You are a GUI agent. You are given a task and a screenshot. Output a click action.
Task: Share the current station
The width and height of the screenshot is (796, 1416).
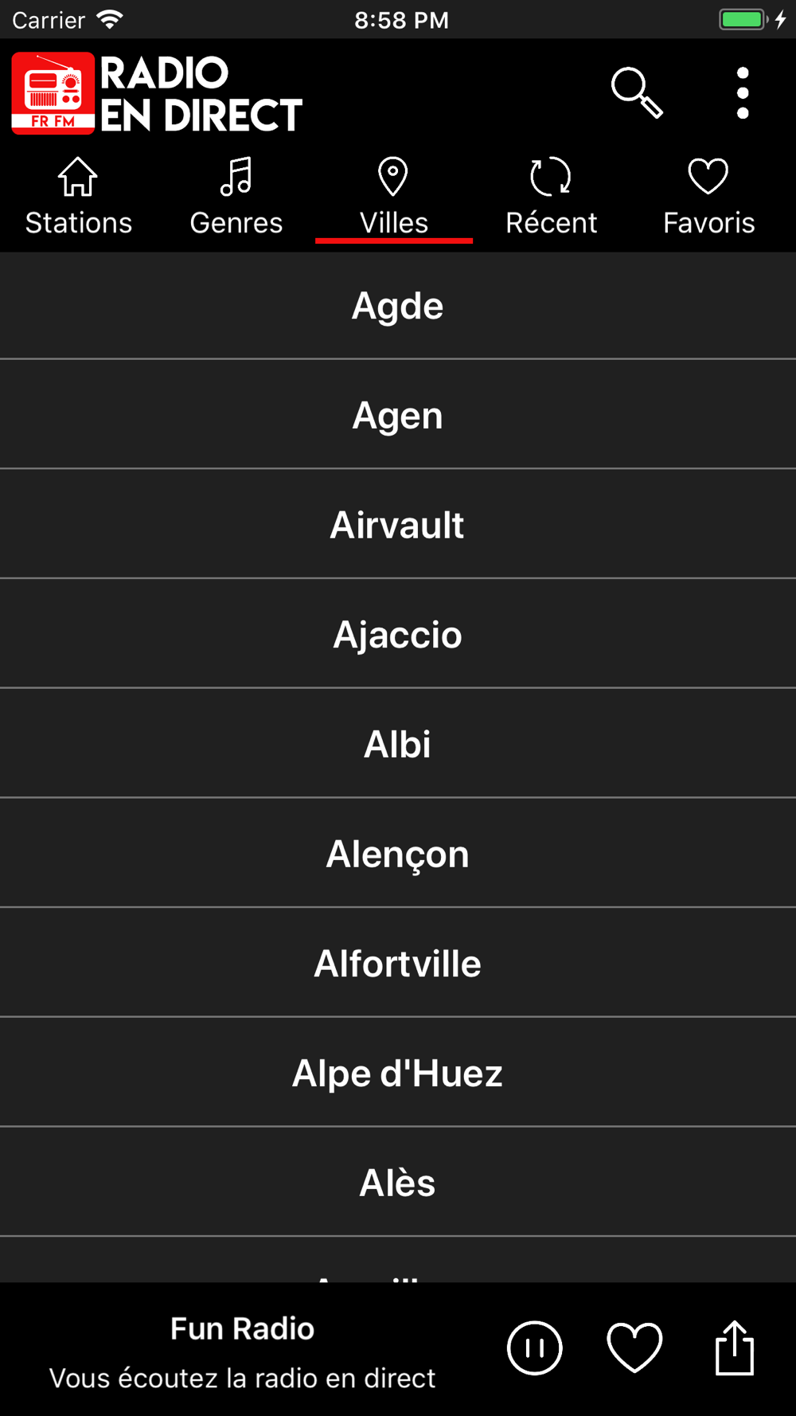click(x=734, y=1348)
